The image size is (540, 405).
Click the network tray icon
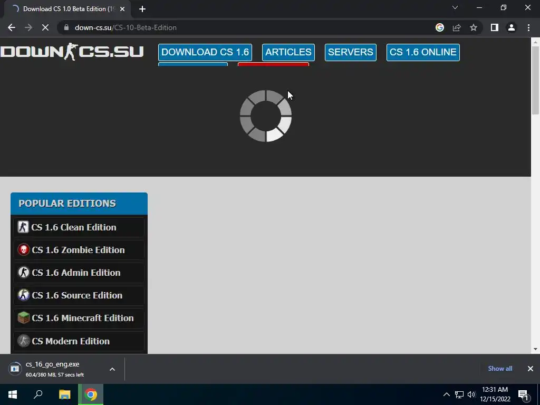coord(459,394)
